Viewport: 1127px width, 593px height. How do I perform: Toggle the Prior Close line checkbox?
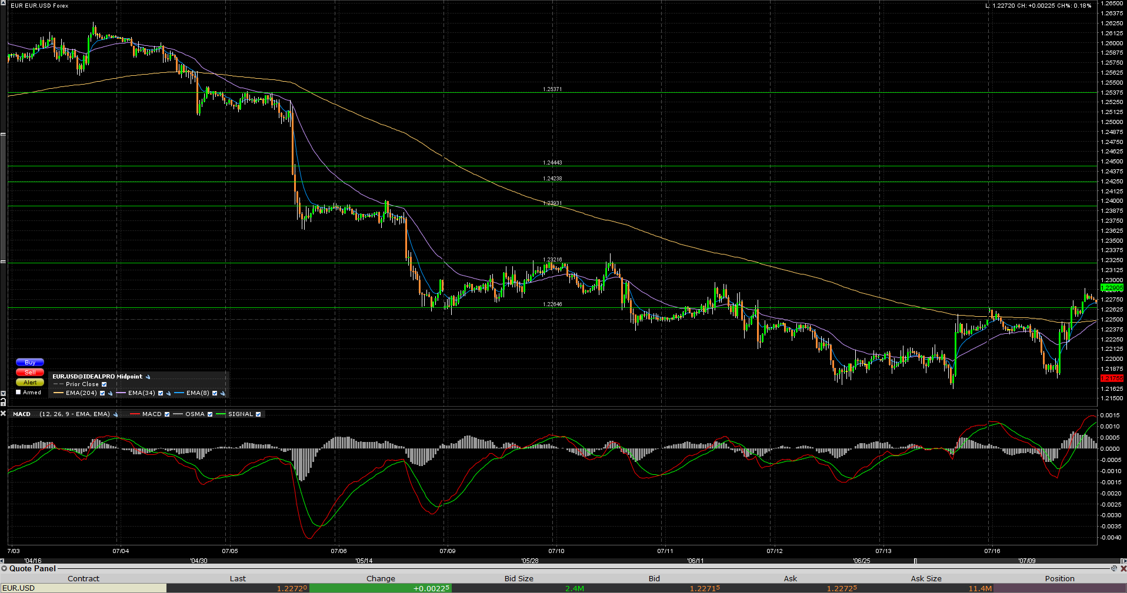(104, 384)
